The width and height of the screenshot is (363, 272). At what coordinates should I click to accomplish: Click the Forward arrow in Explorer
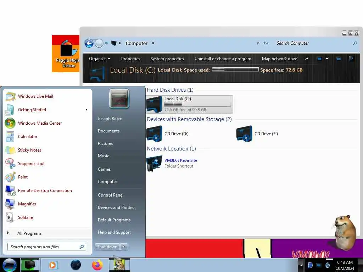click(99, 43)
